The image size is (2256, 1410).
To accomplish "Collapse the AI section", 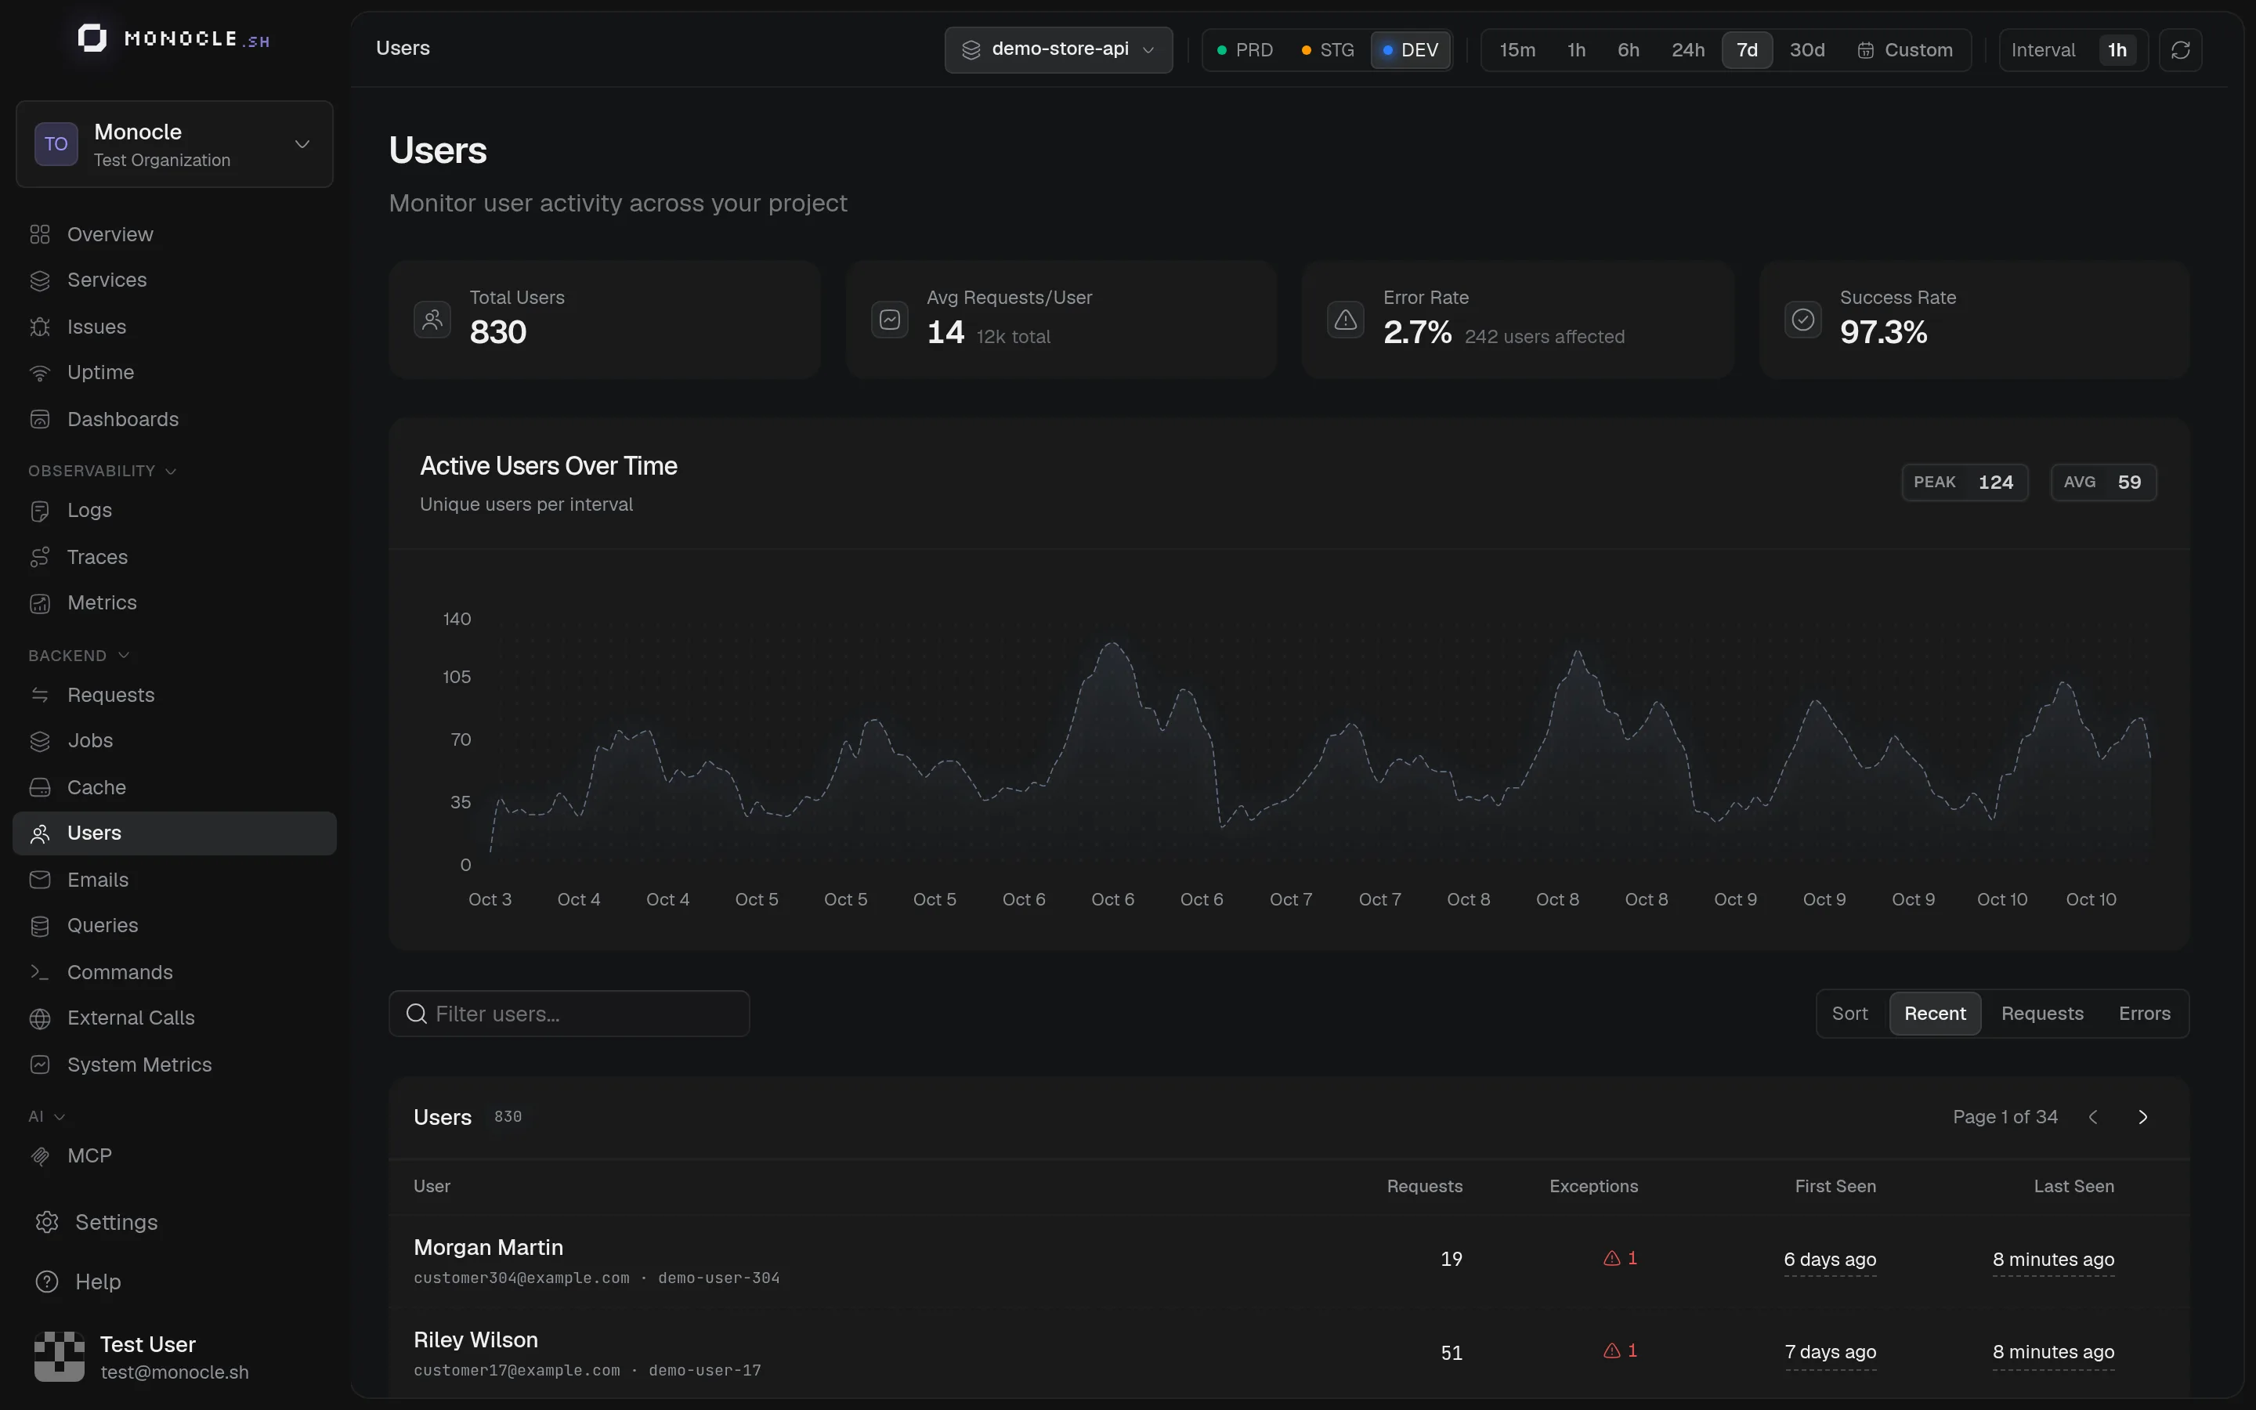I will (47, 1116).
